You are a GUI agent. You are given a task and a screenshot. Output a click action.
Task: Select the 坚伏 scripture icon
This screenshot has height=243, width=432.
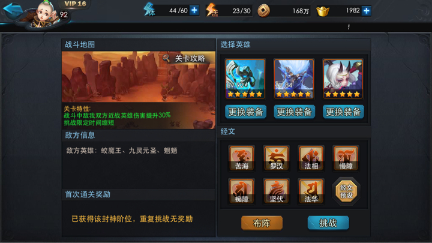point(276,191)
